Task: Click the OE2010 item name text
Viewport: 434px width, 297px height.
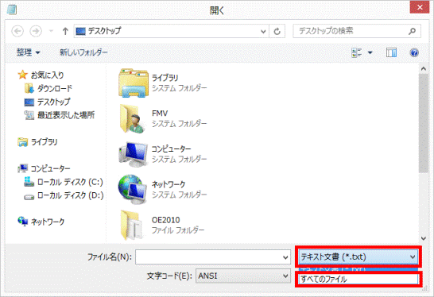Action: [x=166, y=220]
